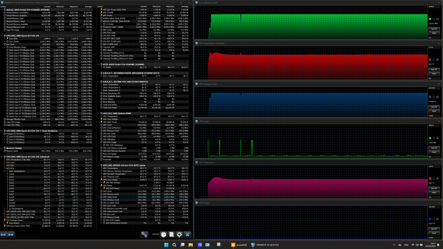
Task: Click the red color swatch in CPU Temperature graph
Action: 430,60
